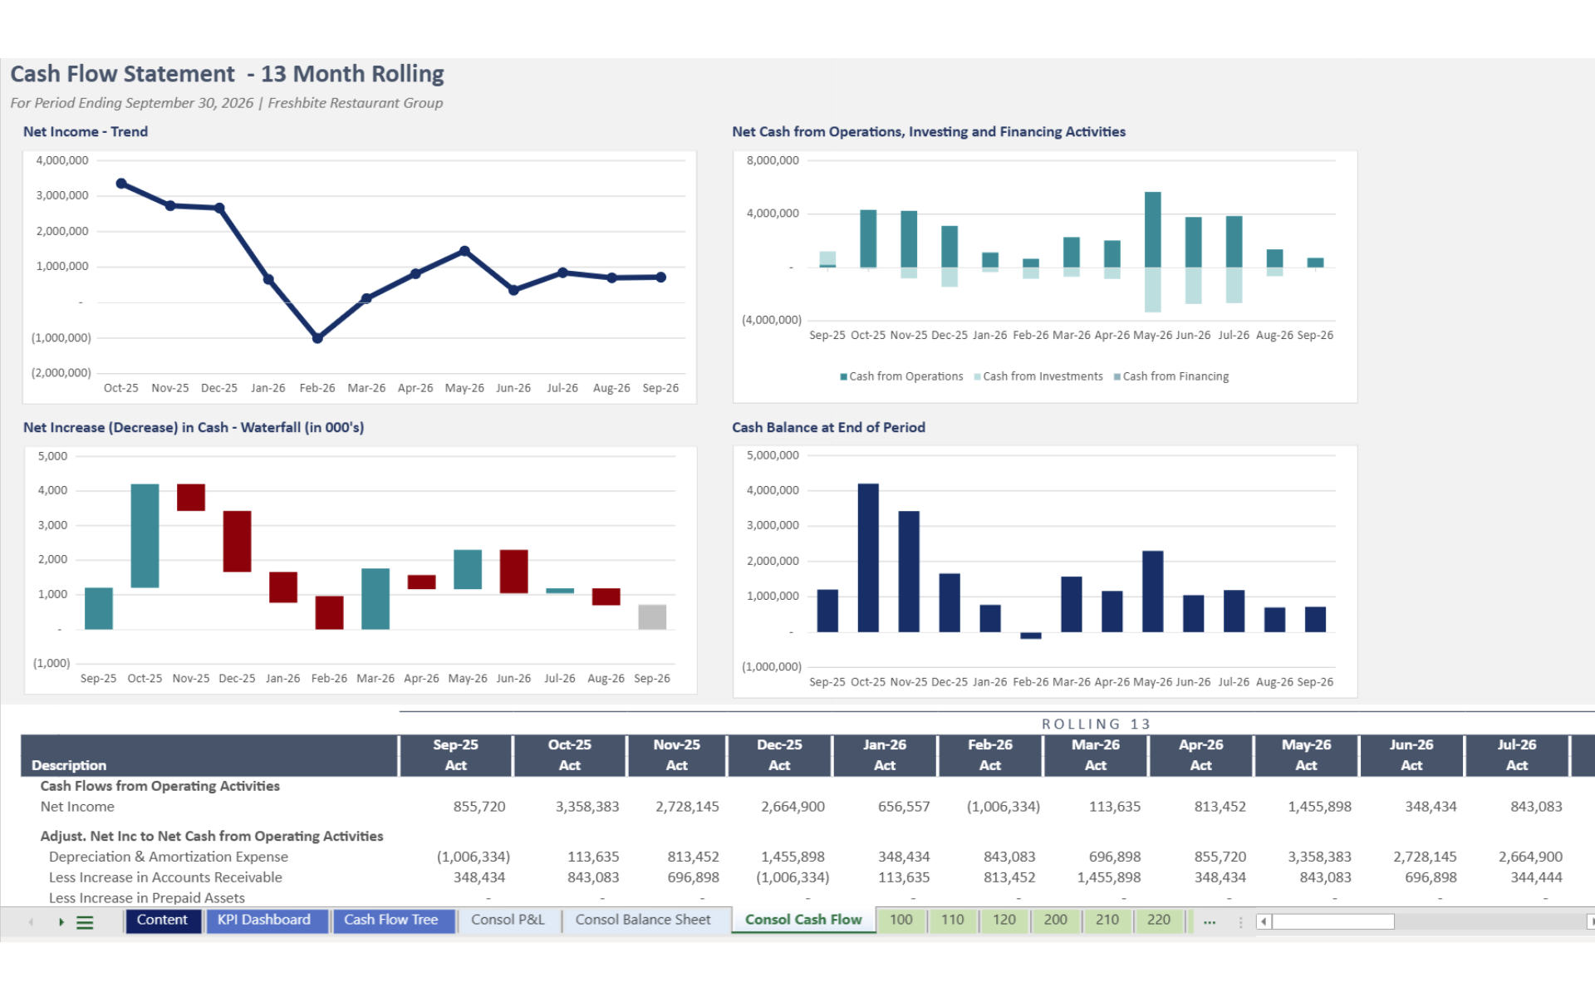This screenshot has height=997, width=1595.
Task: Click the more sheets ellipsis button
Action: point(1210,921)
